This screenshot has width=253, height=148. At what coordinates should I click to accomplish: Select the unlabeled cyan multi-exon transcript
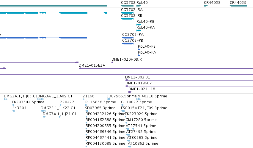[53, 13]
